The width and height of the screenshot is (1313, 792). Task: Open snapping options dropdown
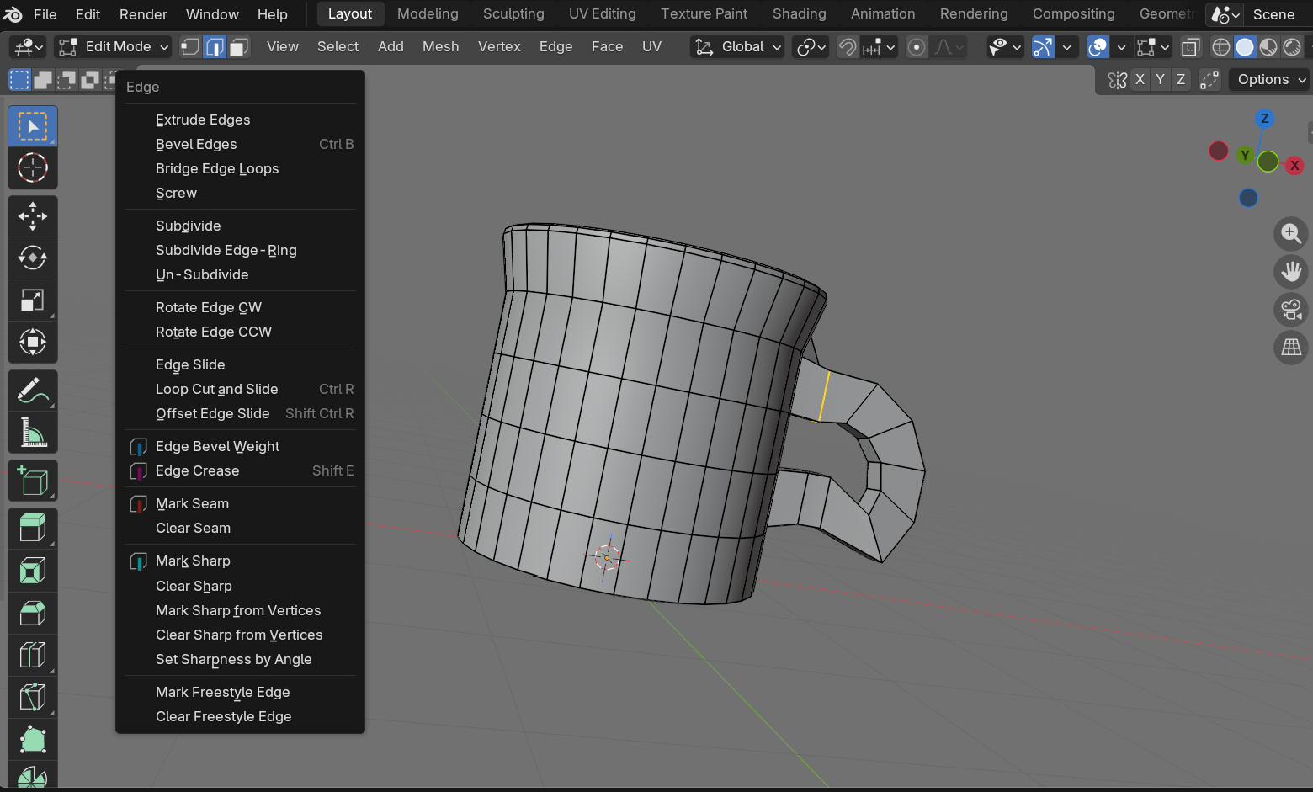coord(880,47)
